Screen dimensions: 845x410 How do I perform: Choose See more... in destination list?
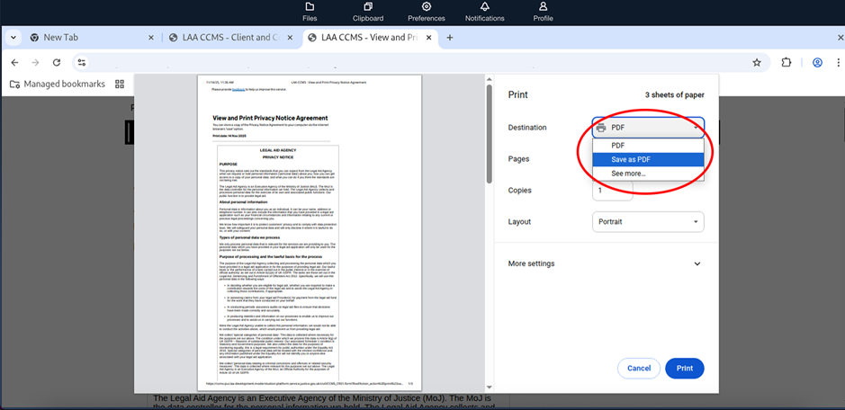(628, 174)
